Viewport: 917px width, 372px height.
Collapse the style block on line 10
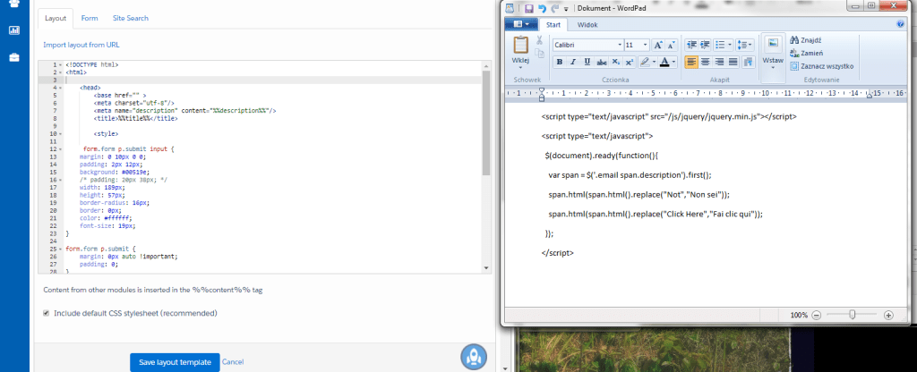pos(62,133)
